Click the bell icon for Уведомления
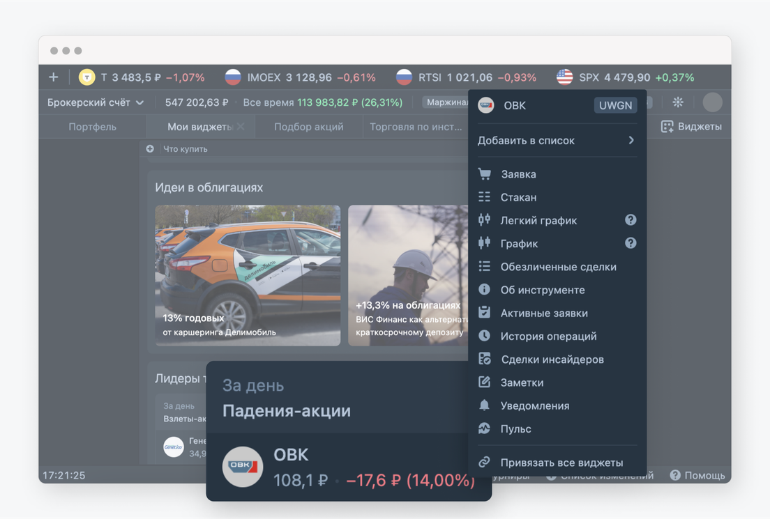Screen dimensions: 770x519 484,405
